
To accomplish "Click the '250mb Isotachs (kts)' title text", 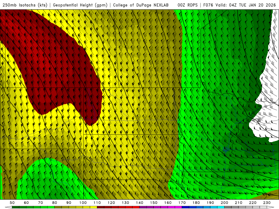I will click(25, 5).
